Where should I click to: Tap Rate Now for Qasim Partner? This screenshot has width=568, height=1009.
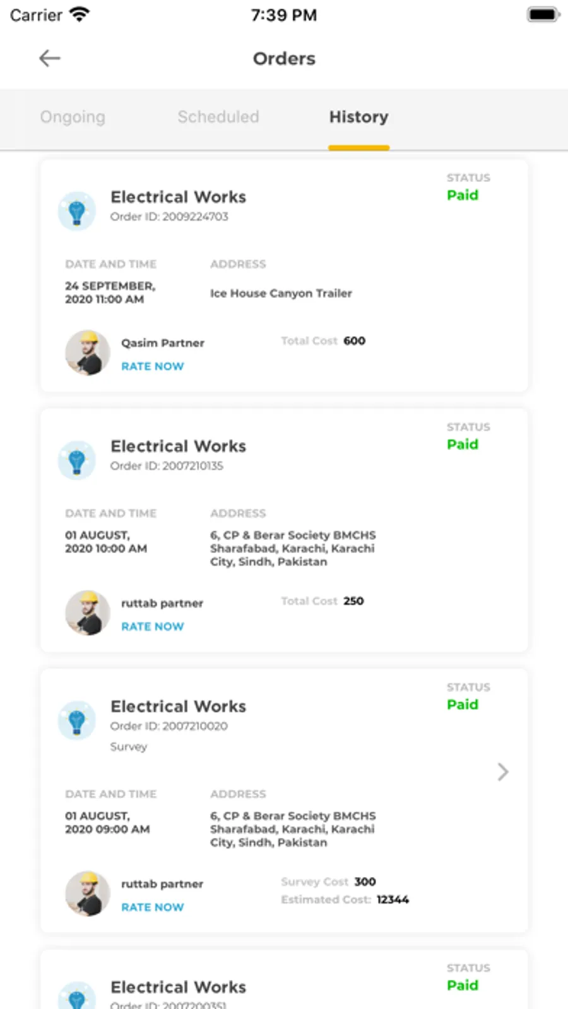153,366
